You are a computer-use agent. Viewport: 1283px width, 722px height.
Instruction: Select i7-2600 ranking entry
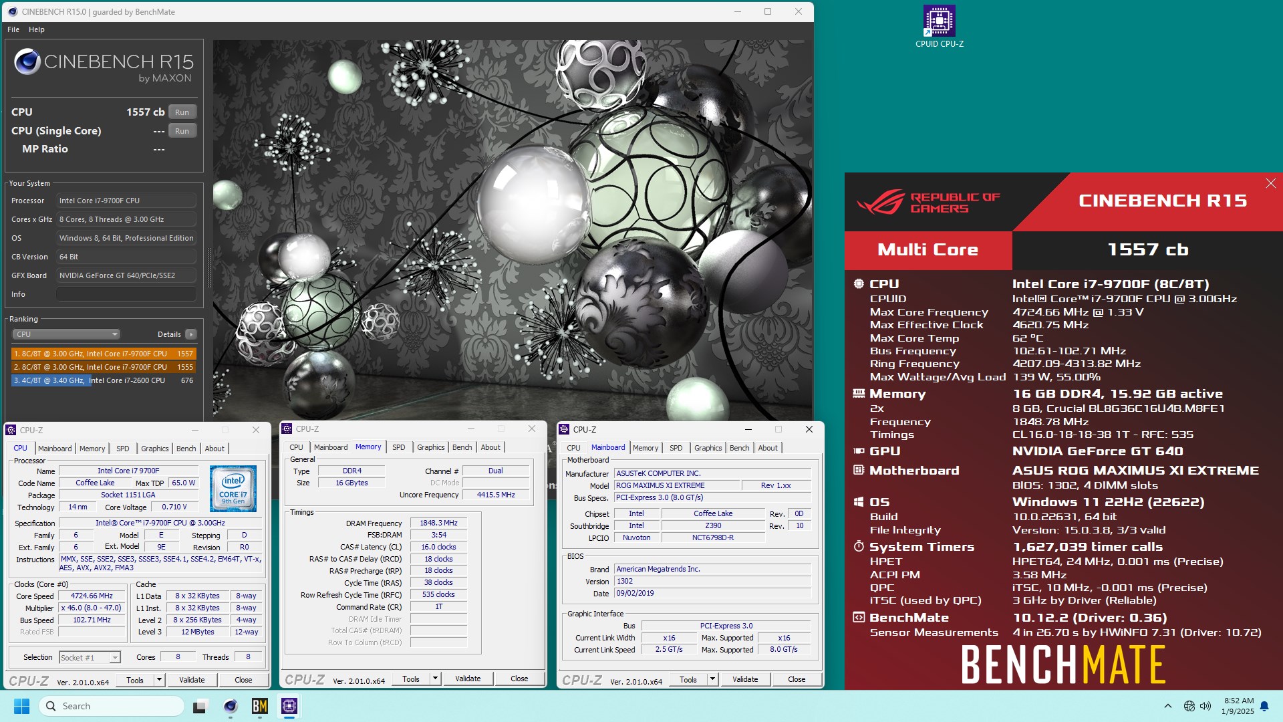(x=104, y=380)
